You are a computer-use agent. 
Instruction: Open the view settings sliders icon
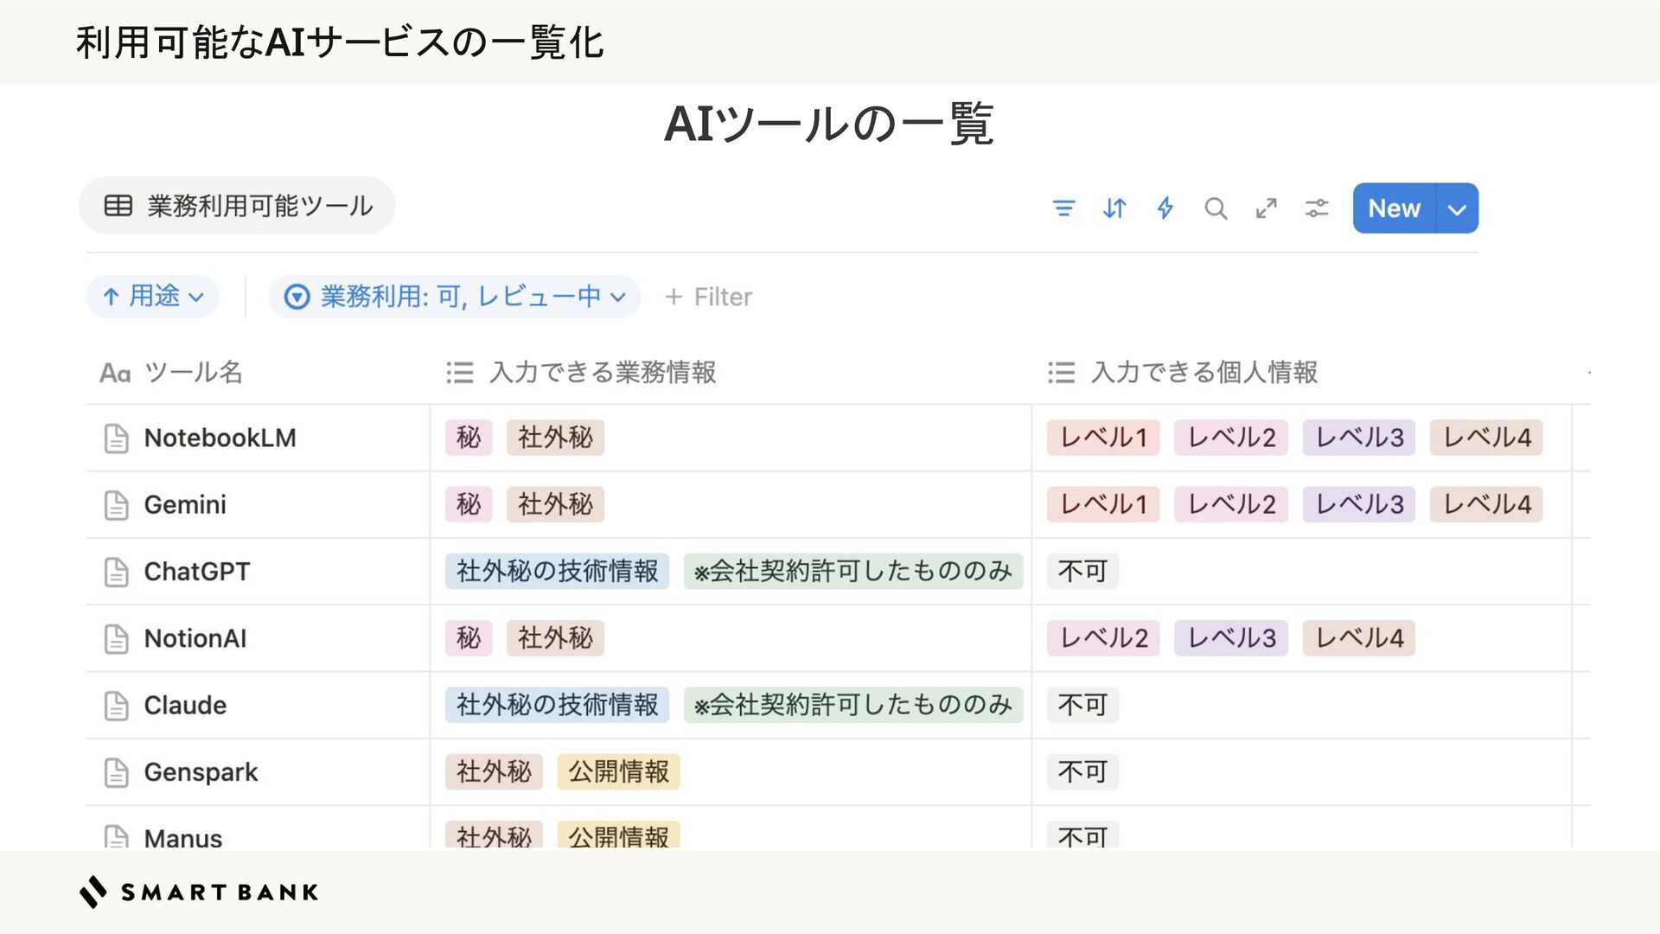[x=1317, y=208]
